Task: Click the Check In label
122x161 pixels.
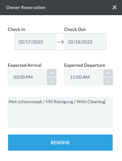Action: pos(16,29)
